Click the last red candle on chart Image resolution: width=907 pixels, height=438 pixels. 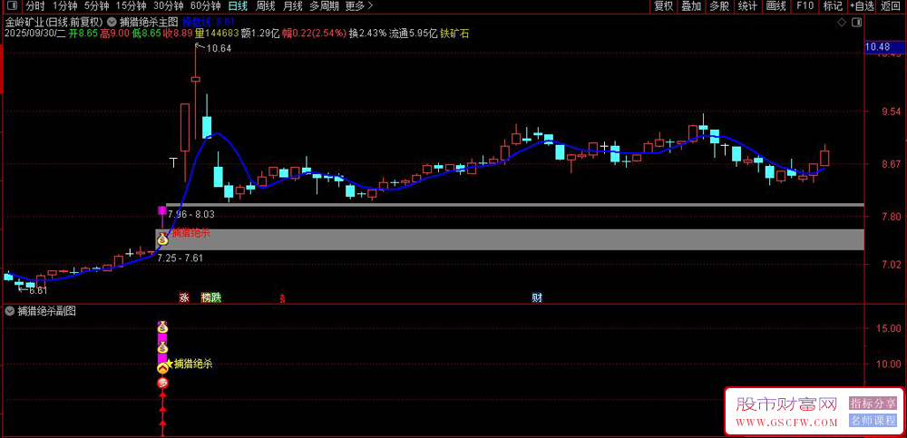coord(824,158)
